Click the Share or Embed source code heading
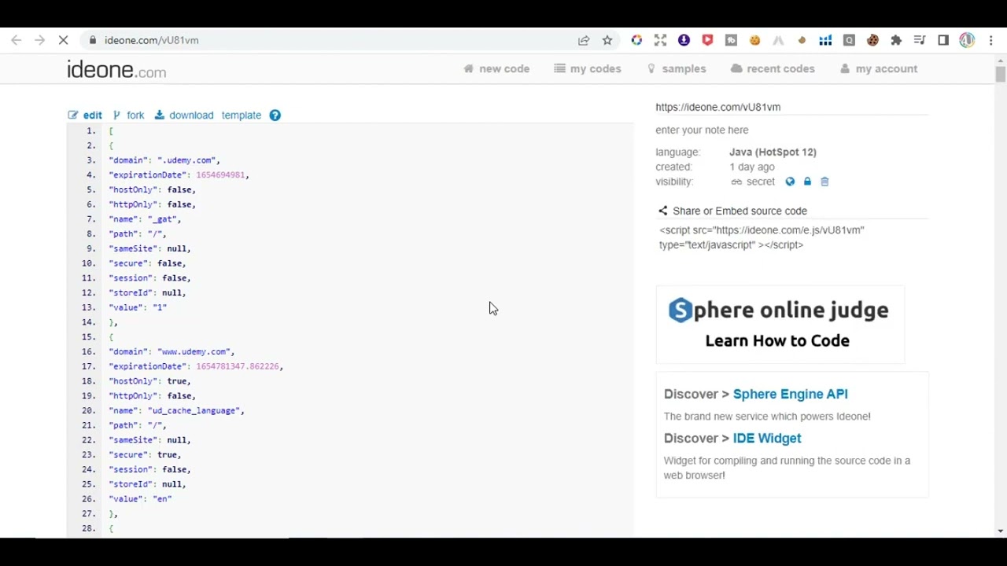The height and width of the screenshot is (566, 1007). pyautogui.click(x=732, y=211)
